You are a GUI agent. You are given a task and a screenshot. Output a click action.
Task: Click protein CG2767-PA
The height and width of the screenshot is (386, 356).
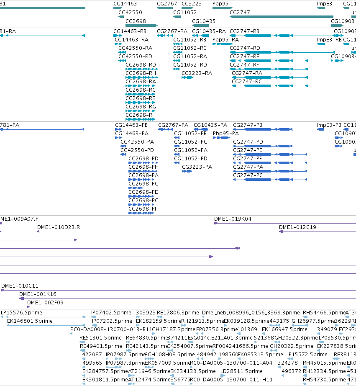[173, 125]
